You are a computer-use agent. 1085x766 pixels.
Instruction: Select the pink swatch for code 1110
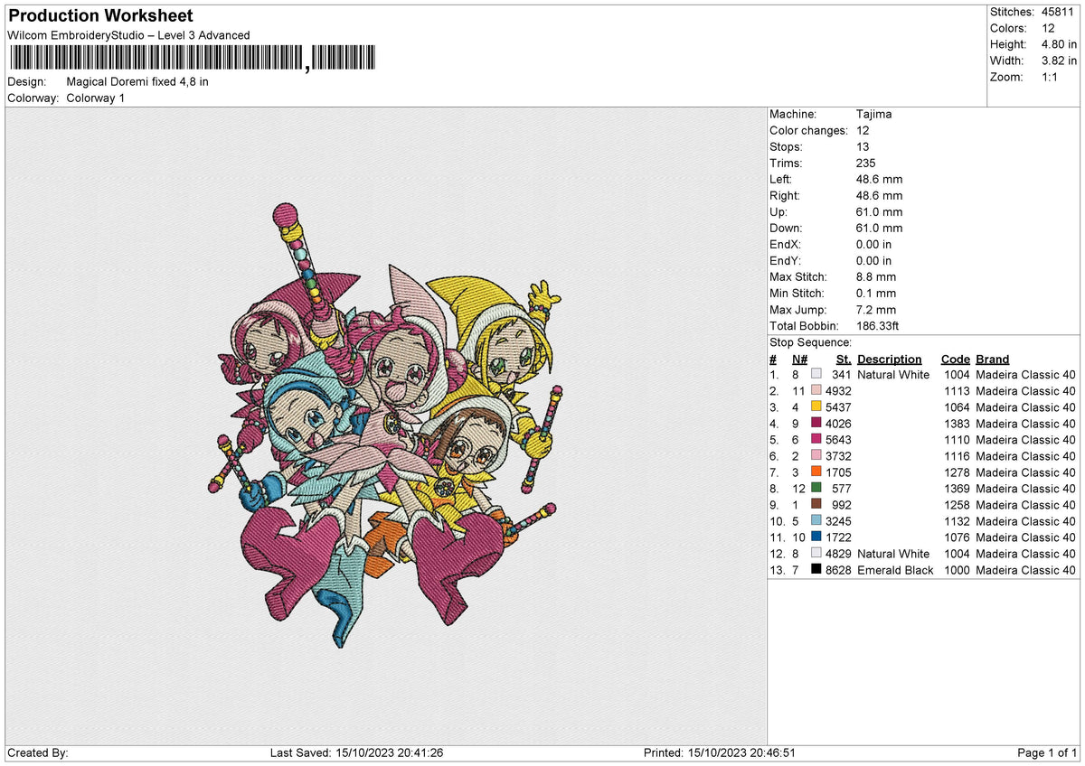coord(816,440)
